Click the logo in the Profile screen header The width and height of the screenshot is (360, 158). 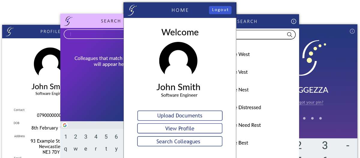click(x=10, y=31)
